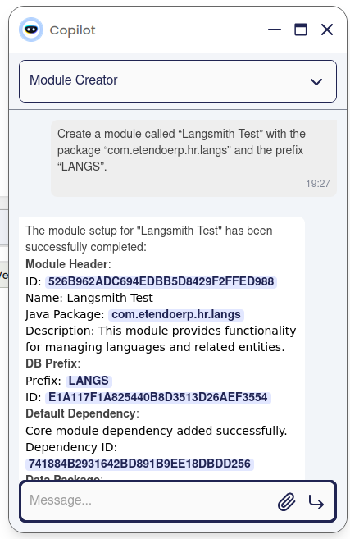Click the Copilot robot logo icon
The image size is (350, 539).
[x=31, y=30]
